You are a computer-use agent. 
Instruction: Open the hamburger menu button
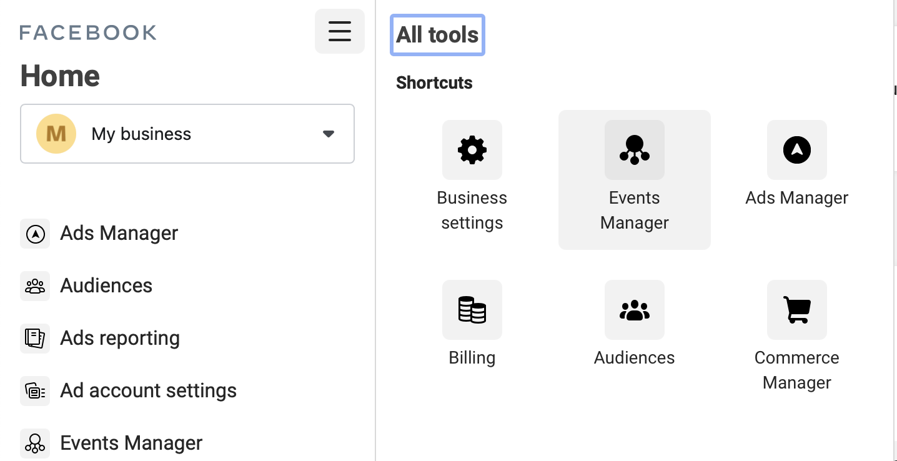[x=340, y=31]
